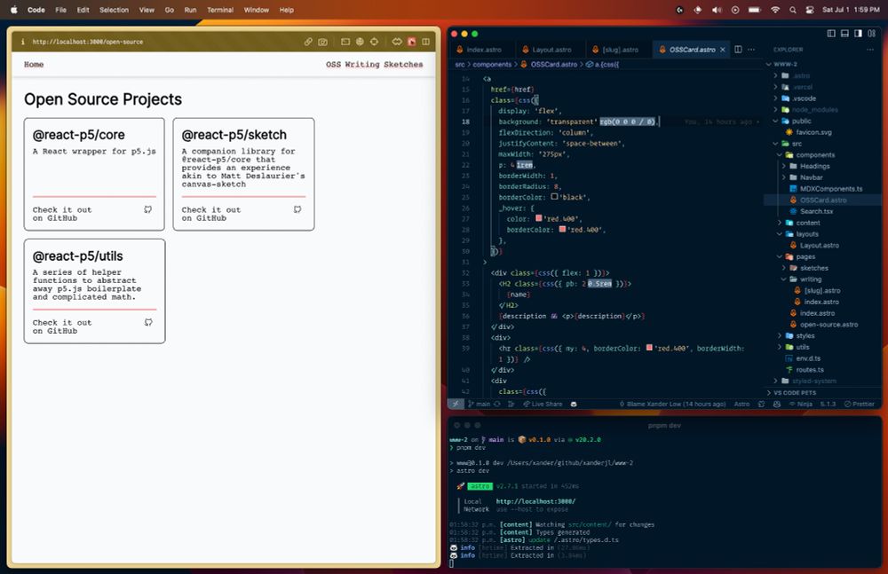The image size is (888, 574).
Task: Toggle the red highlighted browser toolbar button
Action: (x=411, y=42)
